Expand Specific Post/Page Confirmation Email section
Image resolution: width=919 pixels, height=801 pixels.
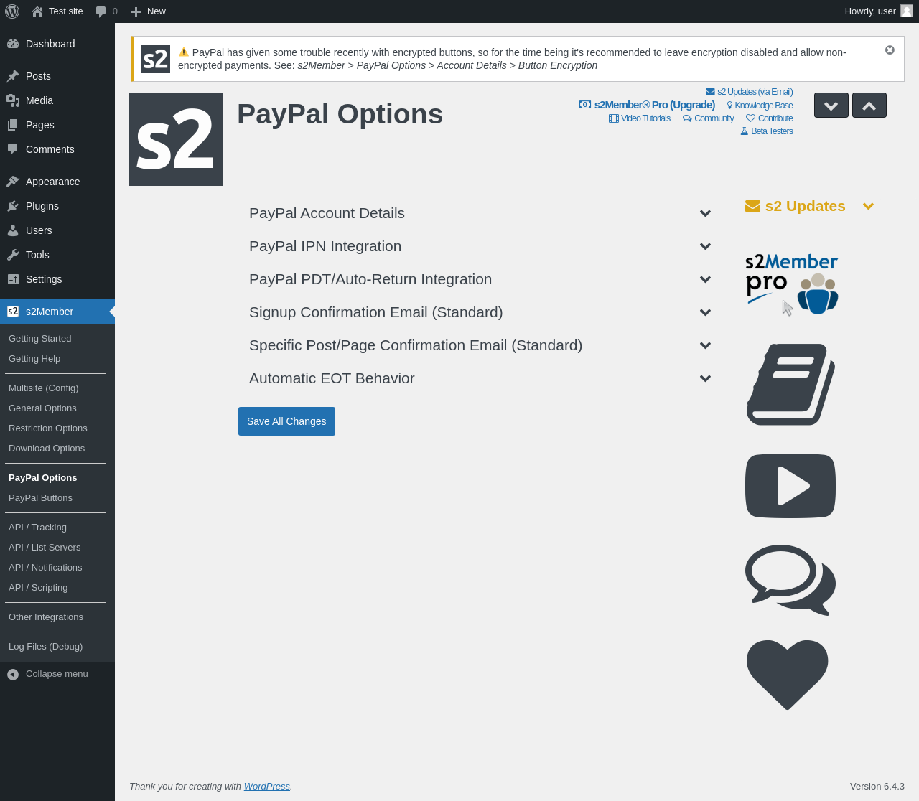tap(480, 345)
